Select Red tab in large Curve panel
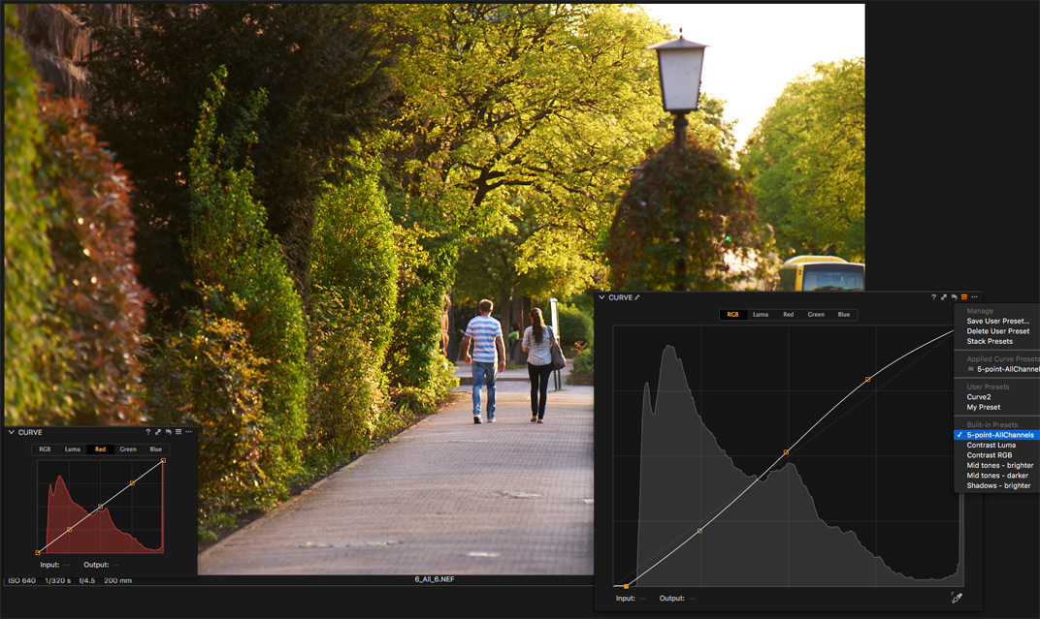This screenshot has height=619, width=1040. pos(788,315)
